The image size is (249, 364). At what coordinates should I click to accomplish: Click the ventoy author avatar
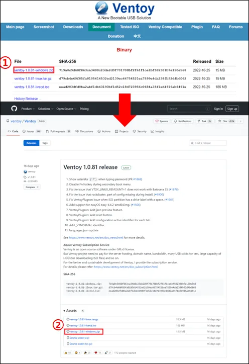25,171
